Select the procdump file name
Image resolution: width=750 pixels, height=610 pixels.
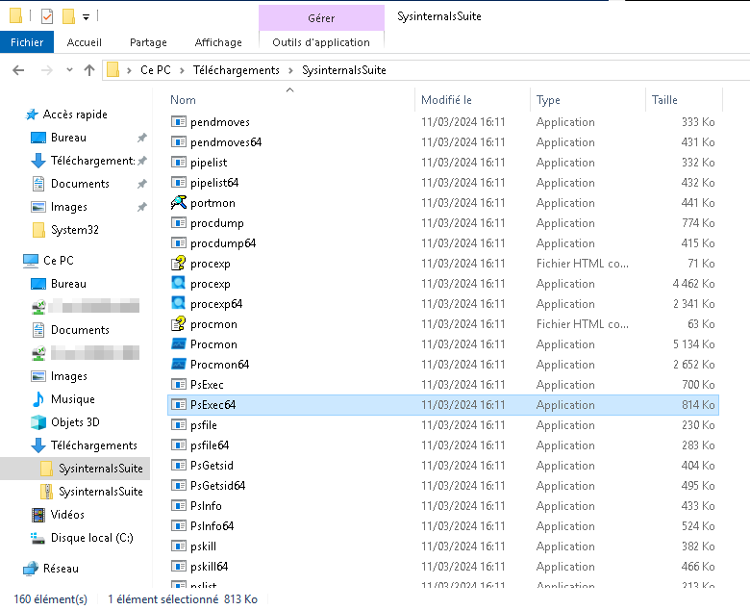tap(216, 223)
